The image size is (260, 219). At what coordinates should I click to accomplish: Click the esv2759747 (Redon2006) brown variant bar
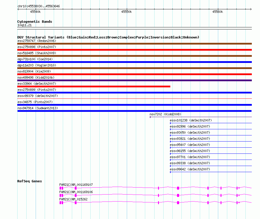pos(134,44)
